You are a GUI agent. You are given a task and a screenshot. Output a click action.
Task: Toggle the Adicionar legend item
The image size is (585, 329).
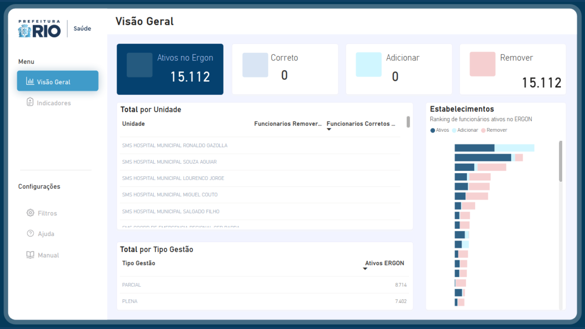point(465,130)
